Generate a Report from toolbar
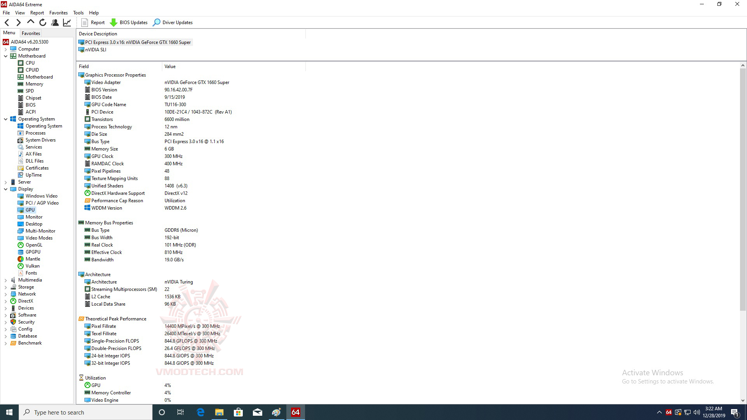747x420 pixels. (x=93, y=23)
